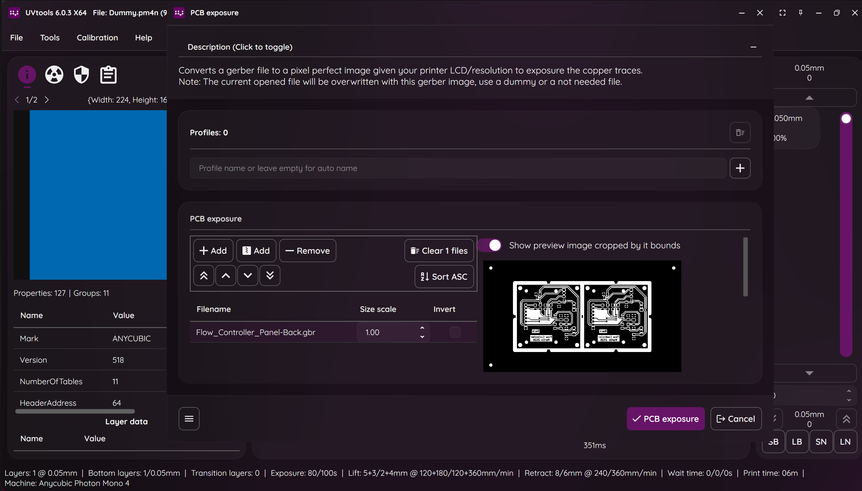Click the down triangle below layer slider
The image size is (862, 491).
[x=809, y=373]
